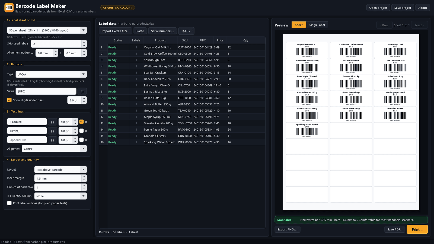Click Save PDF button

tap(395, 229)
